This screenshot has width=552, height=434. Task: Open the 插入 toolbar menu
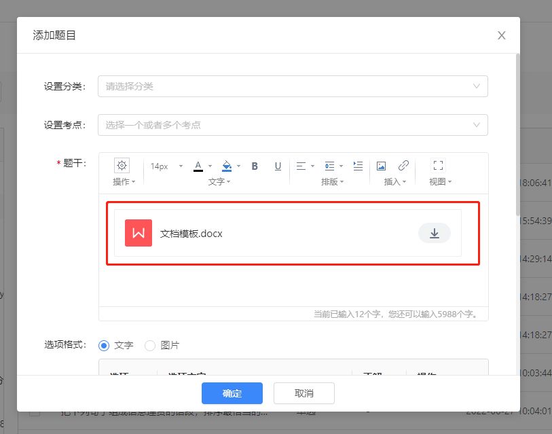point(395,182)
